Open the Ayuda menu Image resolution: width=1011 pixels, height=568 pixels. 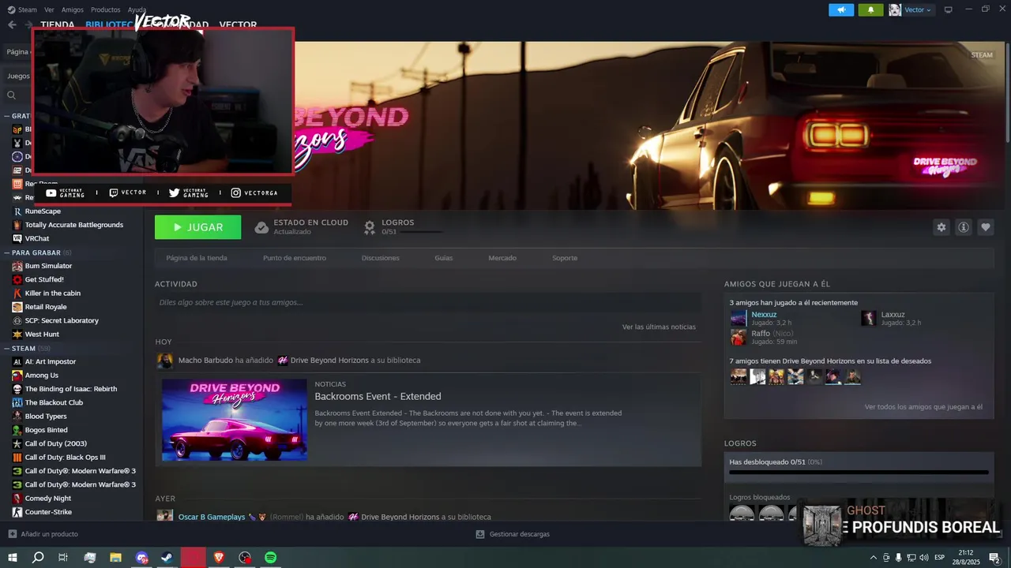pos(137,9)
